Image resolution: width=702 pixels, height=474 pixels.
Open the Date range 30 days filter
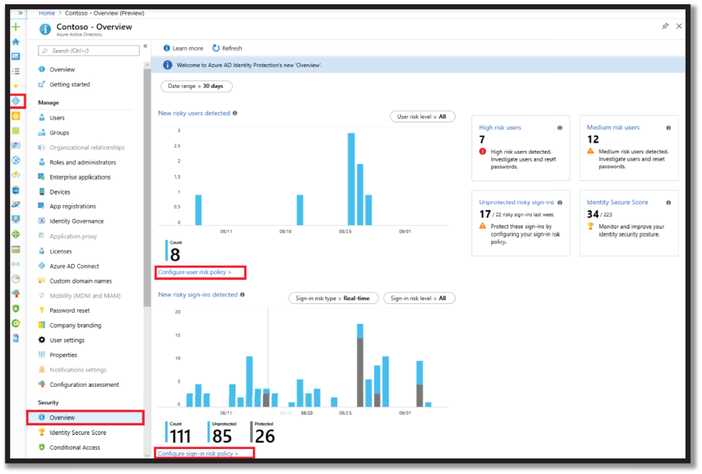(197, 86)
